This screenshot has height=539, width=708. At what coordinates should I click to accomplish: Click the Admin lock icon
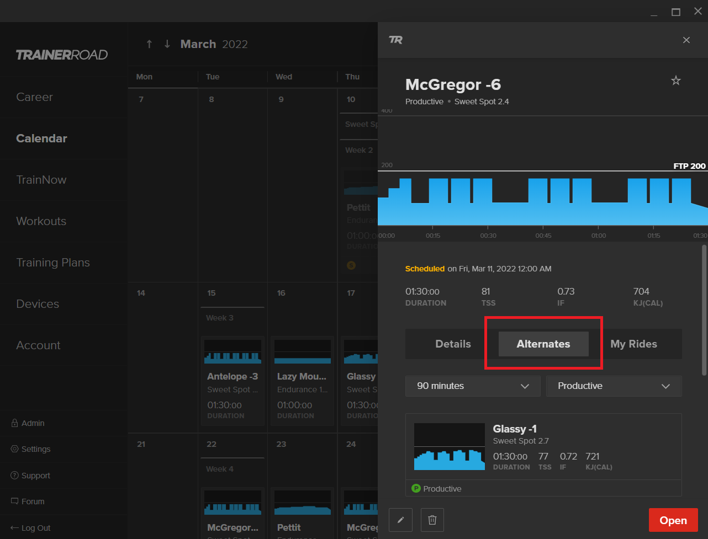tap(15, 423)
